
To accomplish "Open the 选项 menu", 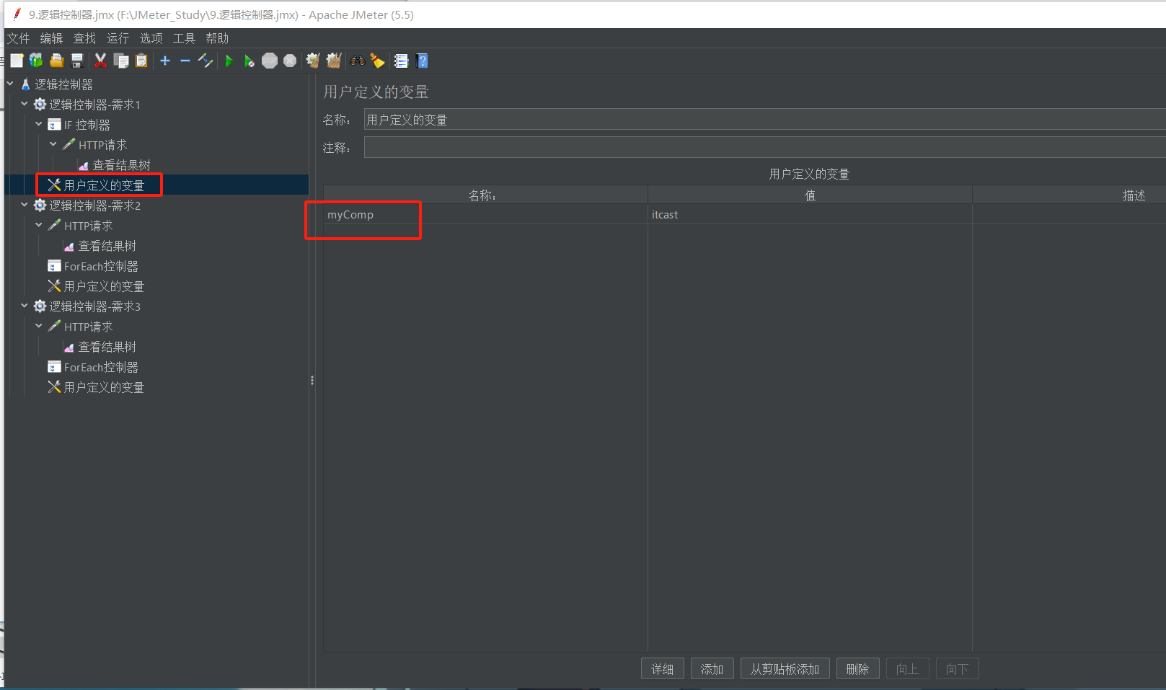I will pyautogui.click(x=151, y=38).
